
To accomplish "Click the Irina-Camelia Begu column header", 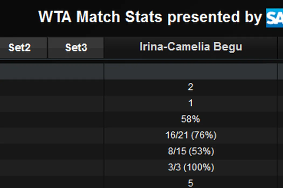I will pos(191,47).
